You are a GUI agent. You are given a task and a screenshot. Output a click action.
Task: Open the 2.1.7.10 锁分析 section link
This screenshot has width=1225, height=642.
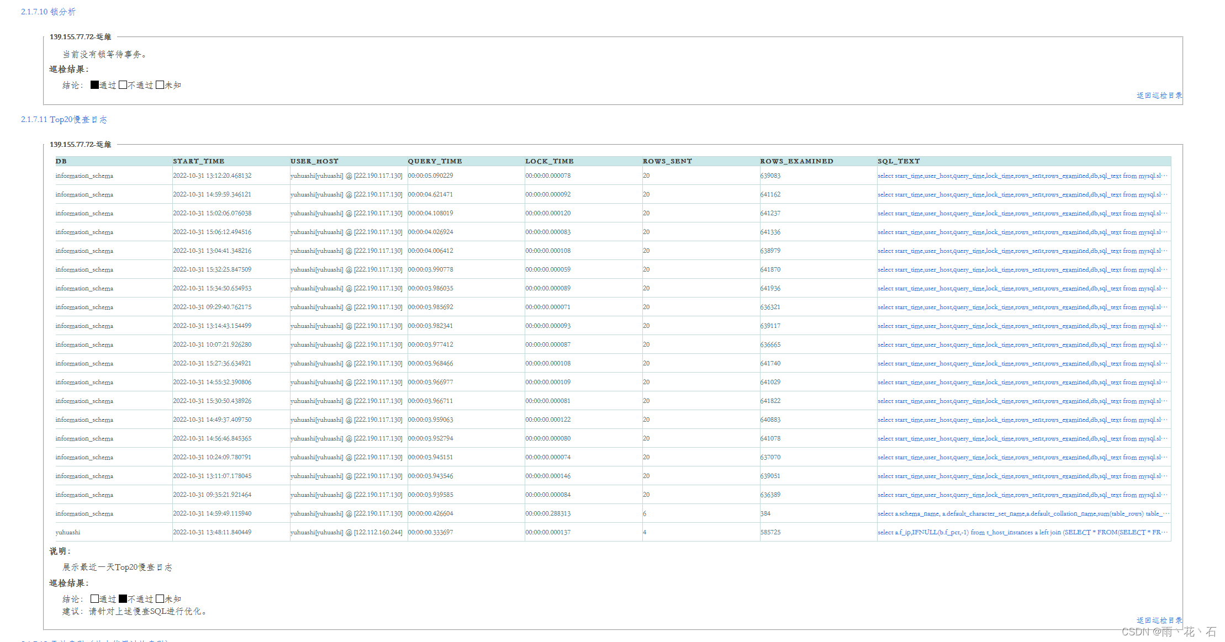pos(48,12)
